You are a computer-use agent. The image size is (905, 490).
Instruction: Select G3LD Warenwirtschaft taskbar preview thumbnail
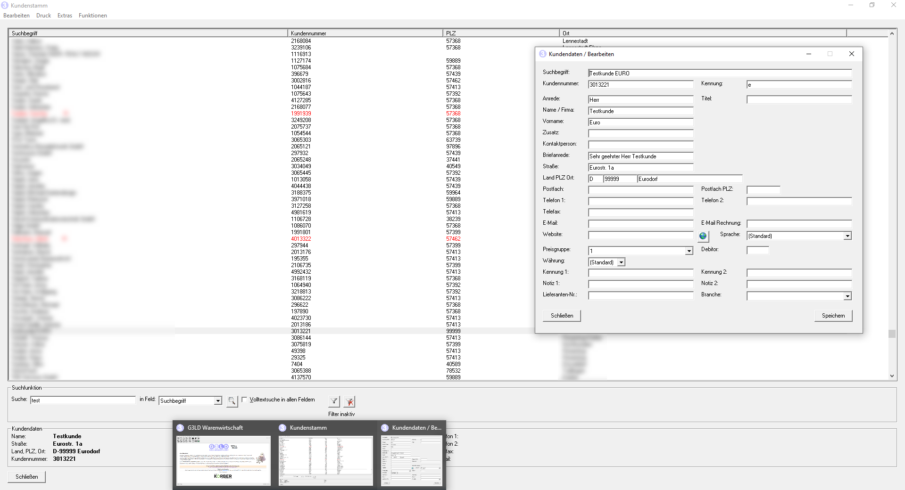tap(224, 460)
